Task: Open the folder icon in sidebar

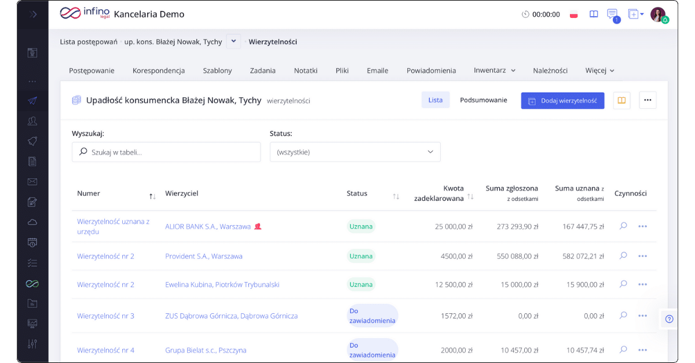Action: (32, 303)
